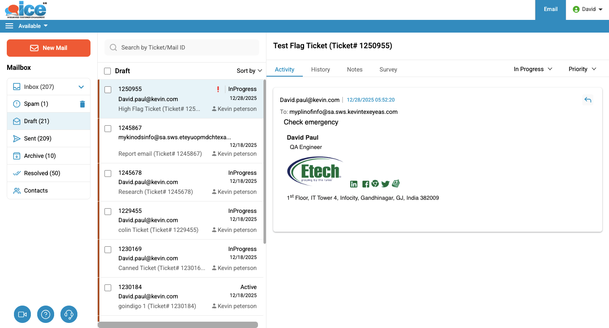Viewport: 609px width, 328px height.
Task: Open the hamburger menu icon
Action: coord(9,26)
